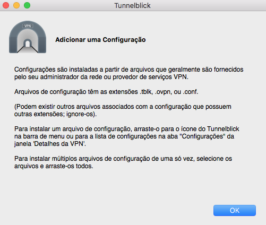Viewport: 266px width, 225px height.
Task: Click the paragraph starting 'Para instalar múltiplos arquivos'
Action: point(123,162)
